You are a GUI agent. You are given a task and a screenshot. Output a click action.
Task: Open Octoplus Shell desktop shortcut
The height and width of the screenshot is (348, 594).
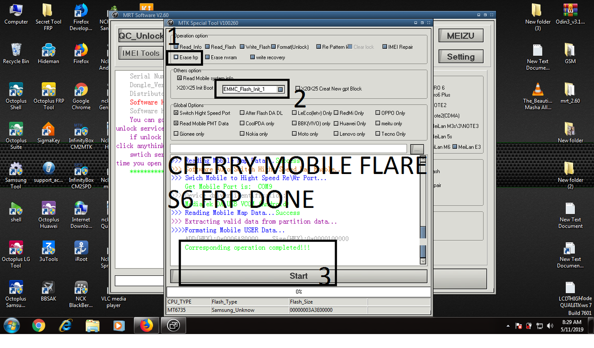click(x=16, y=96)
